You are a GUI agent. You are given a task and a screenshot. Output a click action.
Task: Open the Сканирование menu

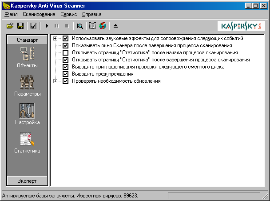point(39,14)
